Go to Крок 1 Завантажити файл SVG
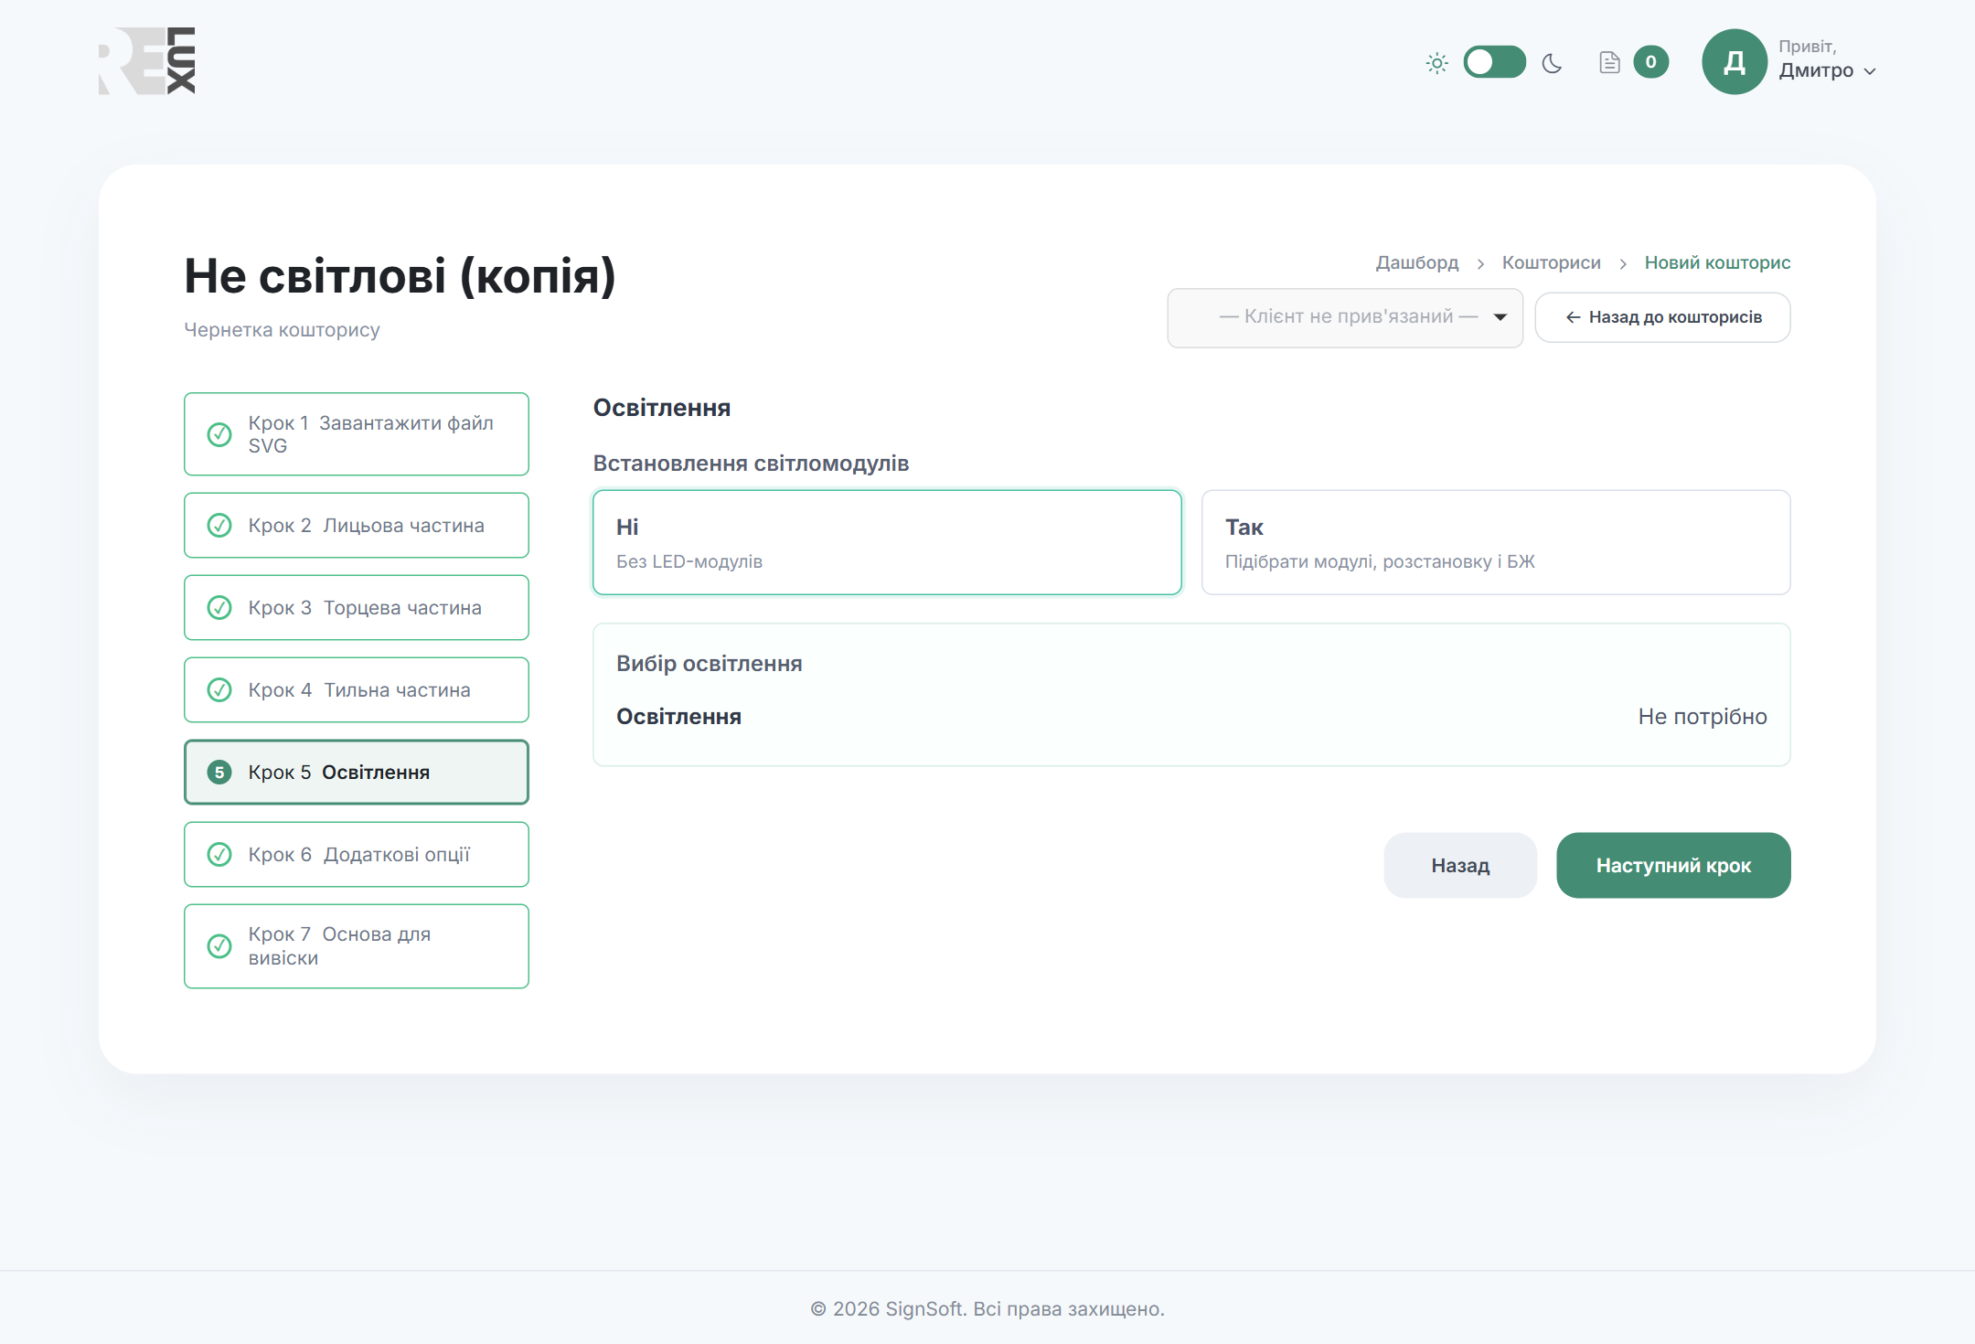This screenshot has width=1975, height=1344. [357, 434]
